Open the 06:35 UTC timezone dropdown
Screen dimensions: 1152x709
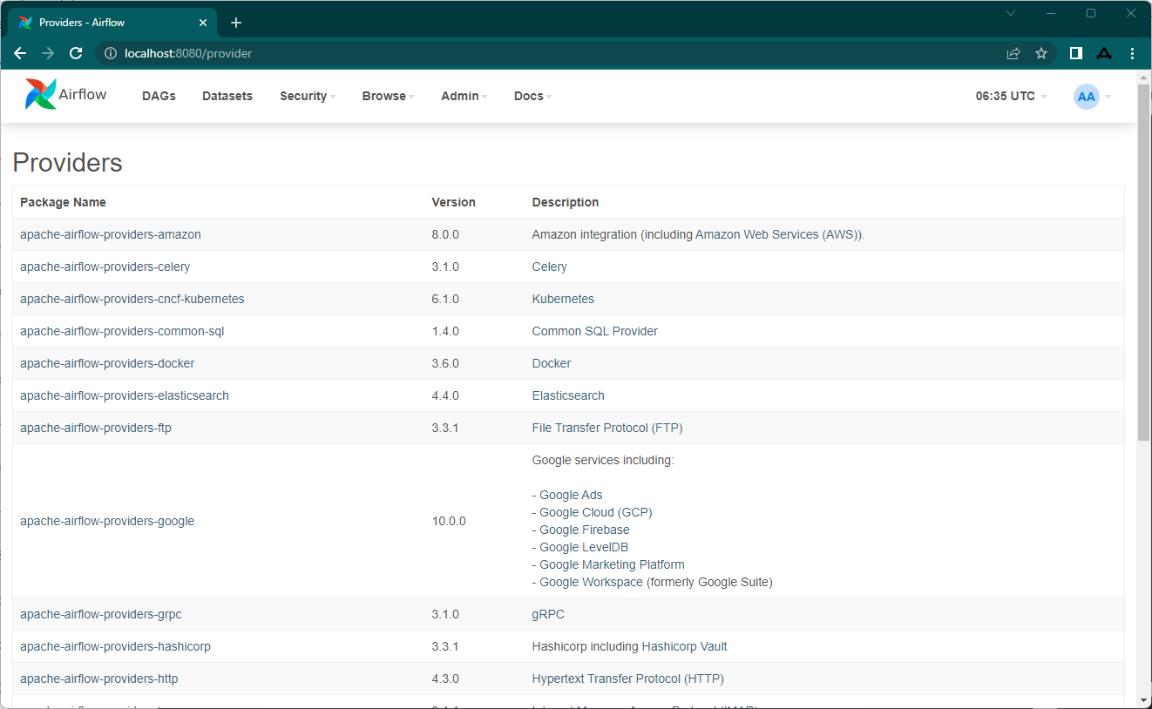coord(1012,96)
